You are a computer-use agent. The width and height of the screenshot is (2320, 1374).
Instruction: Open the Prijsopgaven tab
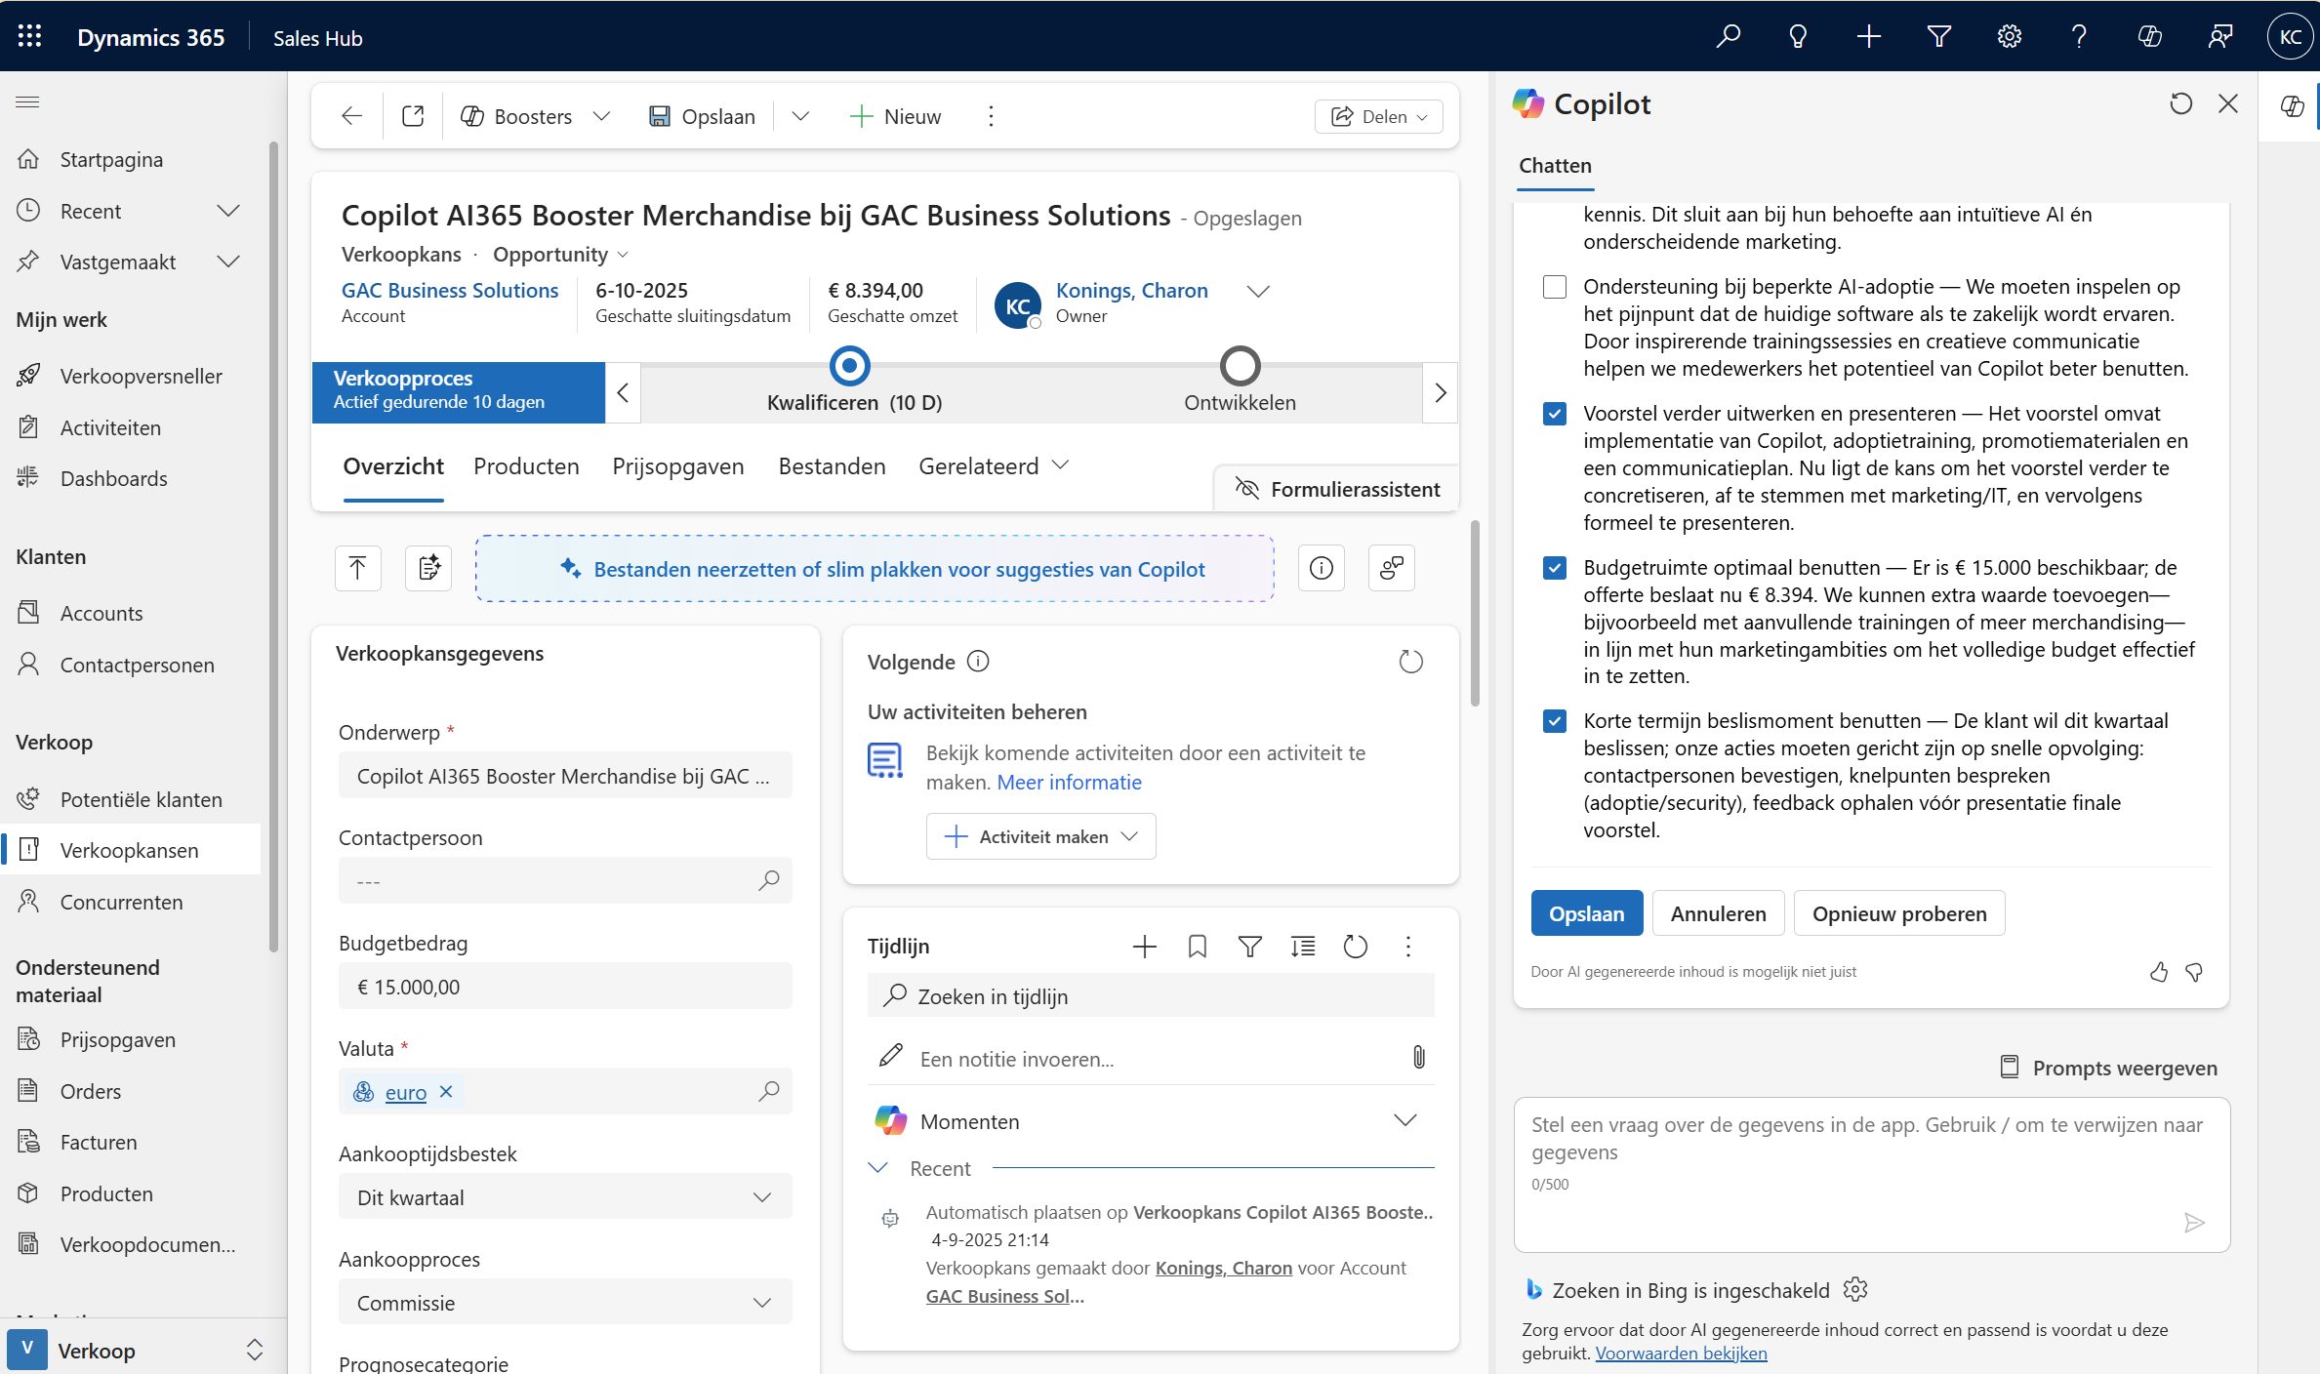click(677, 466)
